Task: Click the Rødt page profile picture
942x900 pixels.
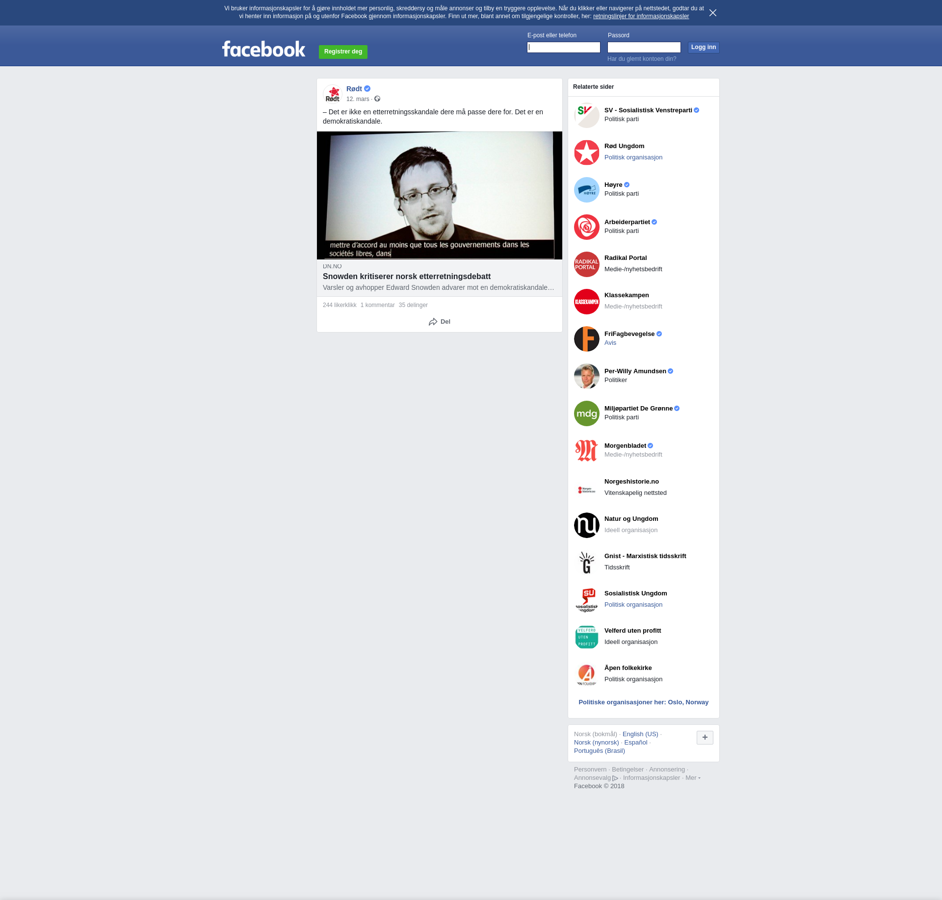Action: 333,94
